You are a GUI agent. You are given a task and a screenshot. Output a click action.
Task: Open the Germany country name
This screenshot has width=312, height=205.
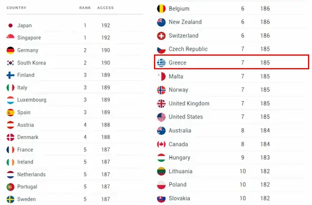[28, 51]
